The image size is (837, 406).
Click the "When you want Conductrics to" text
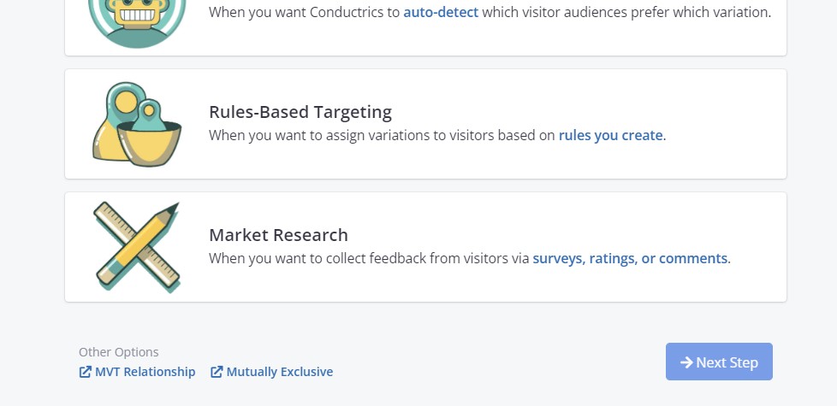pyautogui.click(x=304, y=13)
